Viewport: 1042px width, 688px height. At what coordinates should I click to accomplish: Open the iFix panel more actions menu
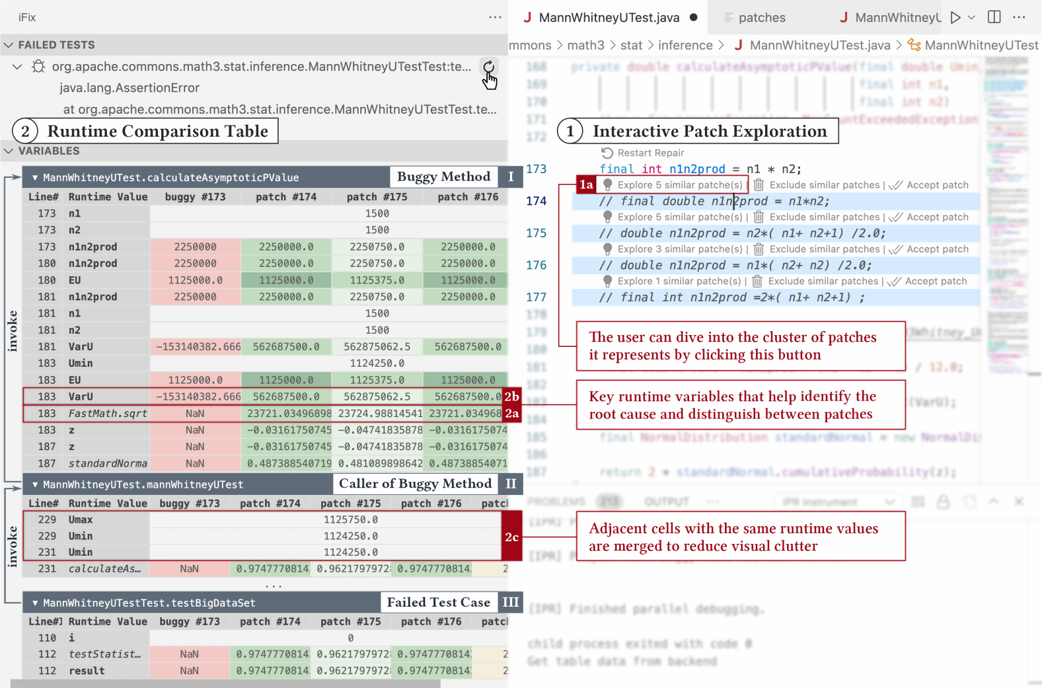[x=495, y=17]
